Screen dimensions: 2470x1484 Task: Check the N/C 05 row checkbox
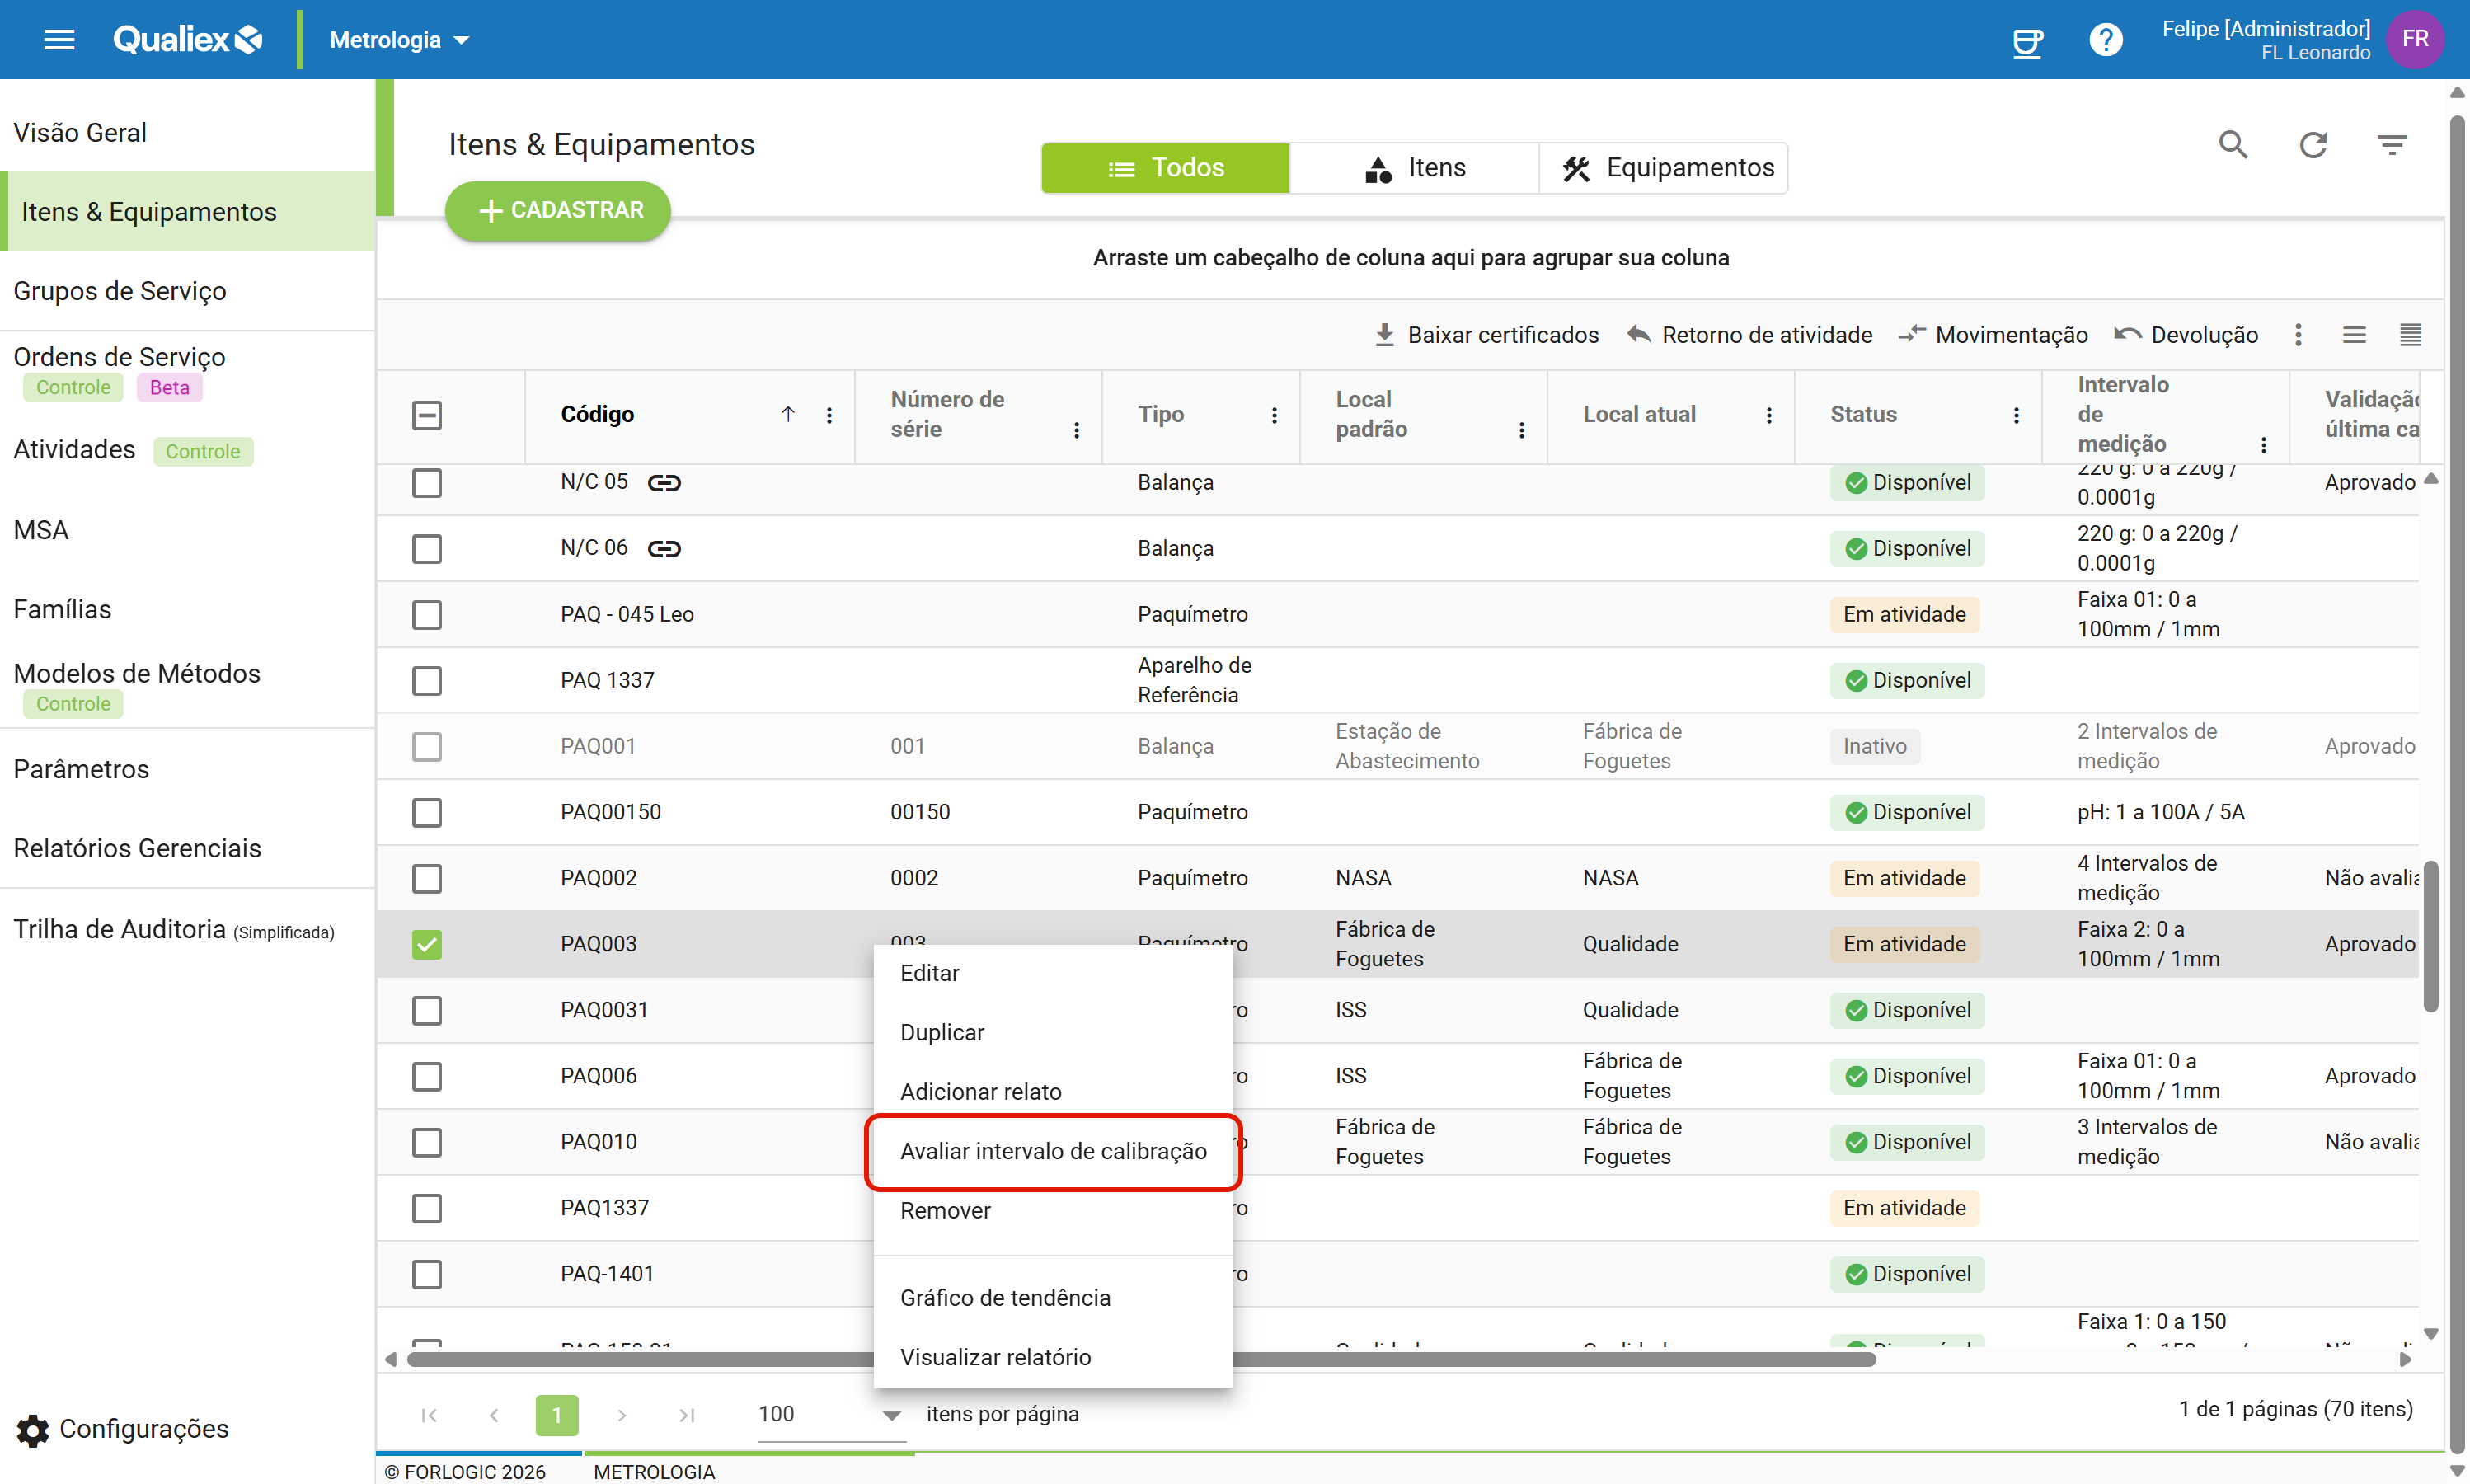tap(427, 483)
